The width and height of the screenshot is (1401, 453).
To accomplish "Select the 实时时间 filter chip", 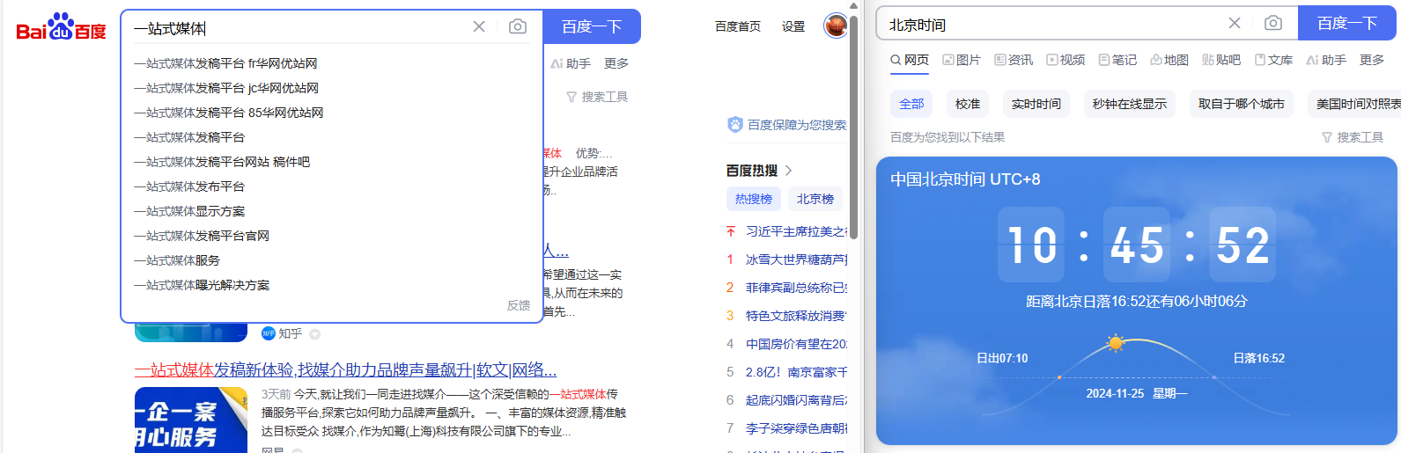I will click(1036, 104).
